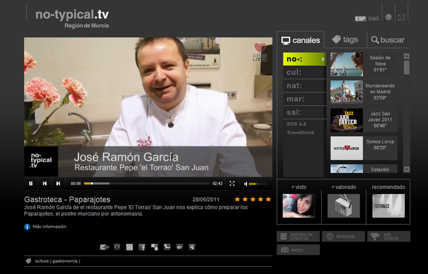428x274 pixels.
Task: Click the 'Somos Lorca 00'20"' title text
Action: 380,145
